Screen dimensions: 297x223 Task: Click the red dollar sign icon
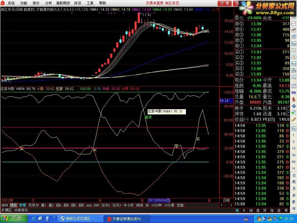pyautogui.click(x=294, y=99)
